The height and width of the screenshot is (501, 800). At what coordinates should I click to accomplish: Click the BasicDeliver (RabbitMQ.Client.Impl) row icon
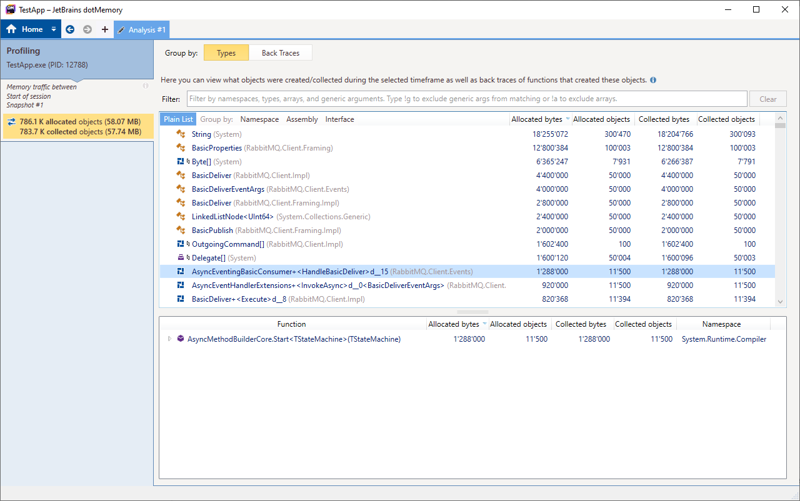[x=181, y=176]
